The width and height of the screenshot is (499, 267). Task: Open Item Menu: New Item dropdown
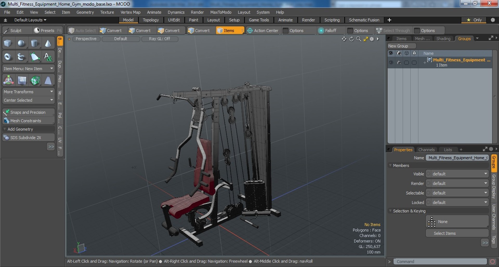[x=29, y=69]
